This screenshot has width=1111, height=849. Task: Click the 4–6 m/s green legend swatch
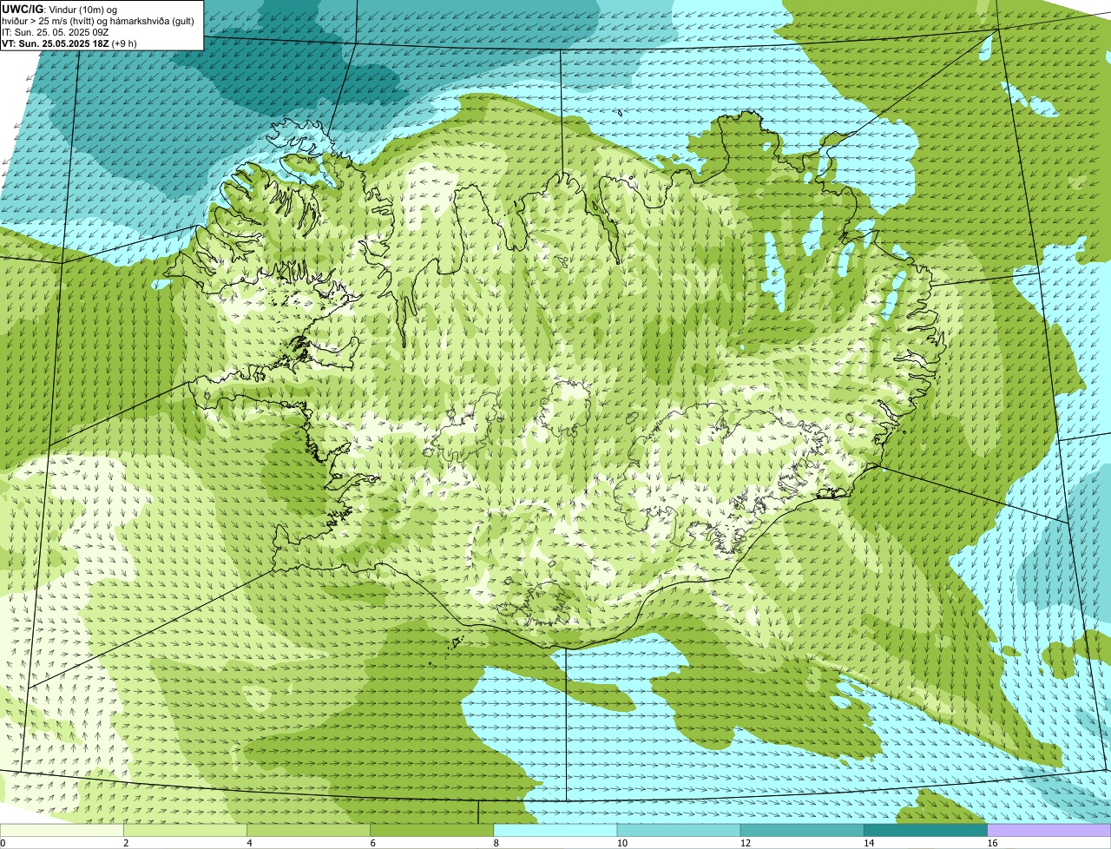click(308, 831)
